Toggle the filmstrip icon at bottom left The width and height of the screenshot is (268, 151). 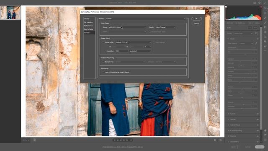coord(34,140)
